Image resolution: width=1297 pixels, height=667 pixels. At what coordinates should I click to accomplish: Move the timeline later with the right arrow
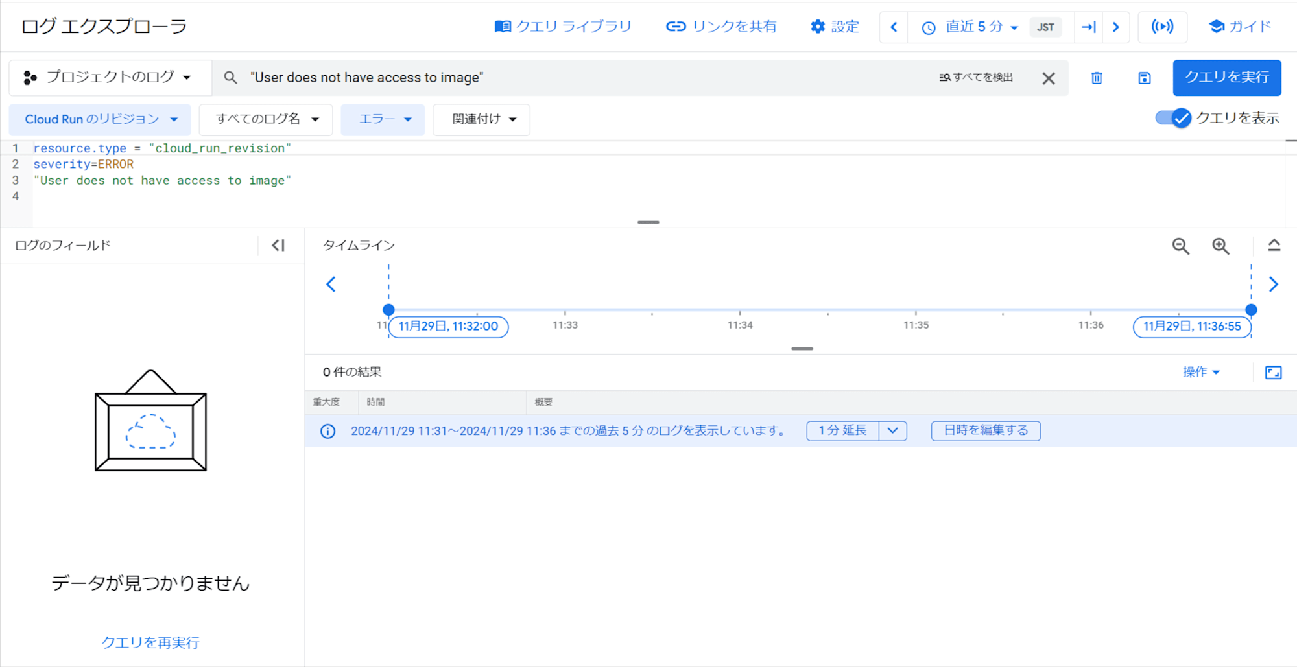click(x=1274, y=285)
